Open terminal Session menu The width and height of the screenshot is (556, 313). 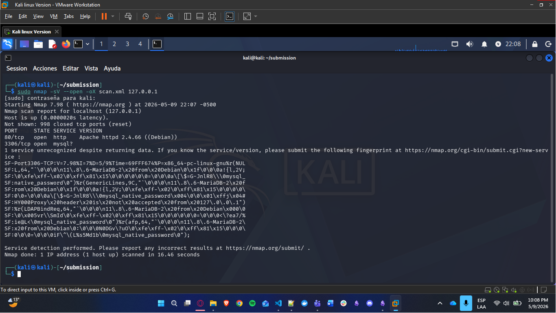click(17, 68)
